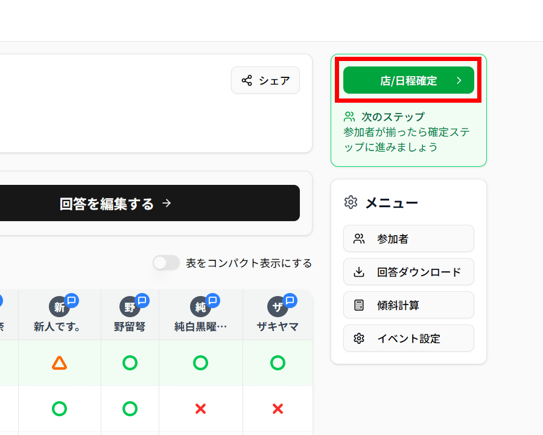Click the chevron on 店/日程確定 button
This screenshot has height=435, width=543.
coord(459,80)
